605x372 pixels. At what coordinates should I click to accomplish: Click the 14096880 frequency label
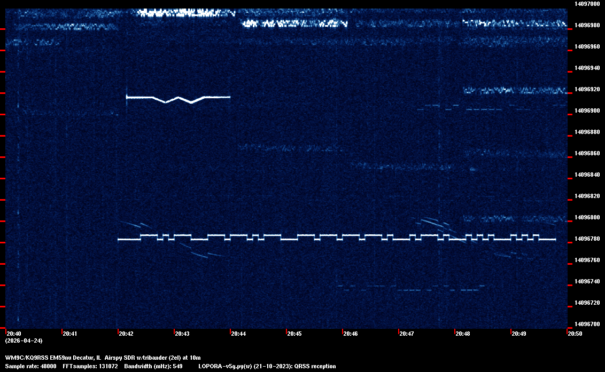point(587,132)
